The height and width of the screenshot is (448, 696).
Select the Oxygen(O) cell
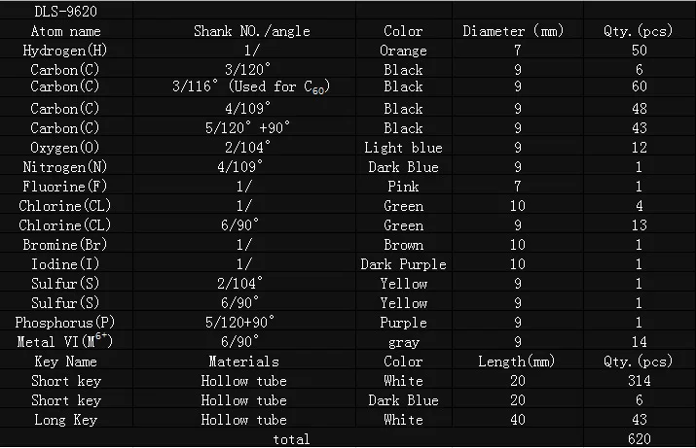[66, 148]
